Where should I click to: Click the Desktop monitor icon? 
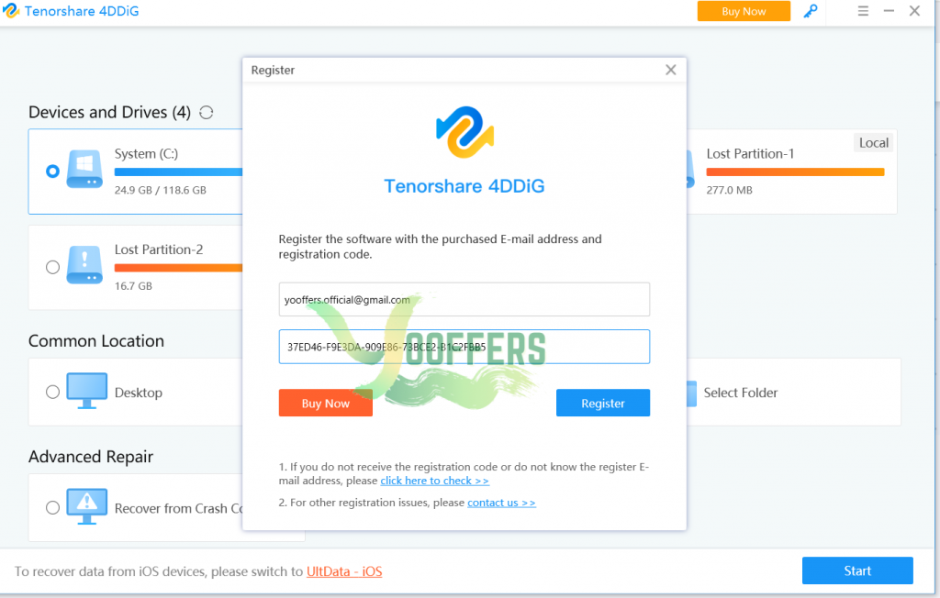point(87,391)
